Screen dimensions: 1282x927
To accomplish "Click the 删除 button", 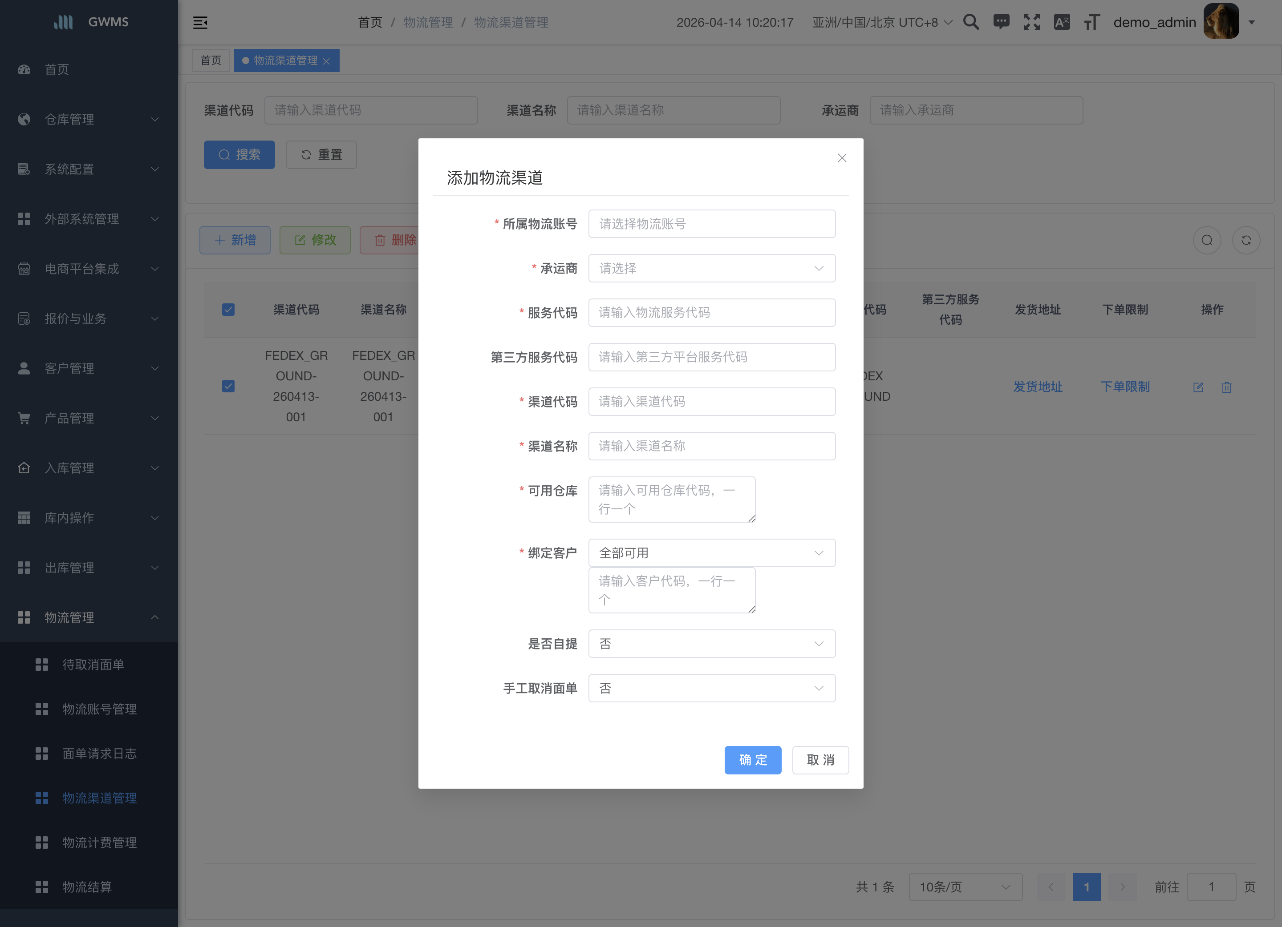I will tap(390, 240).
